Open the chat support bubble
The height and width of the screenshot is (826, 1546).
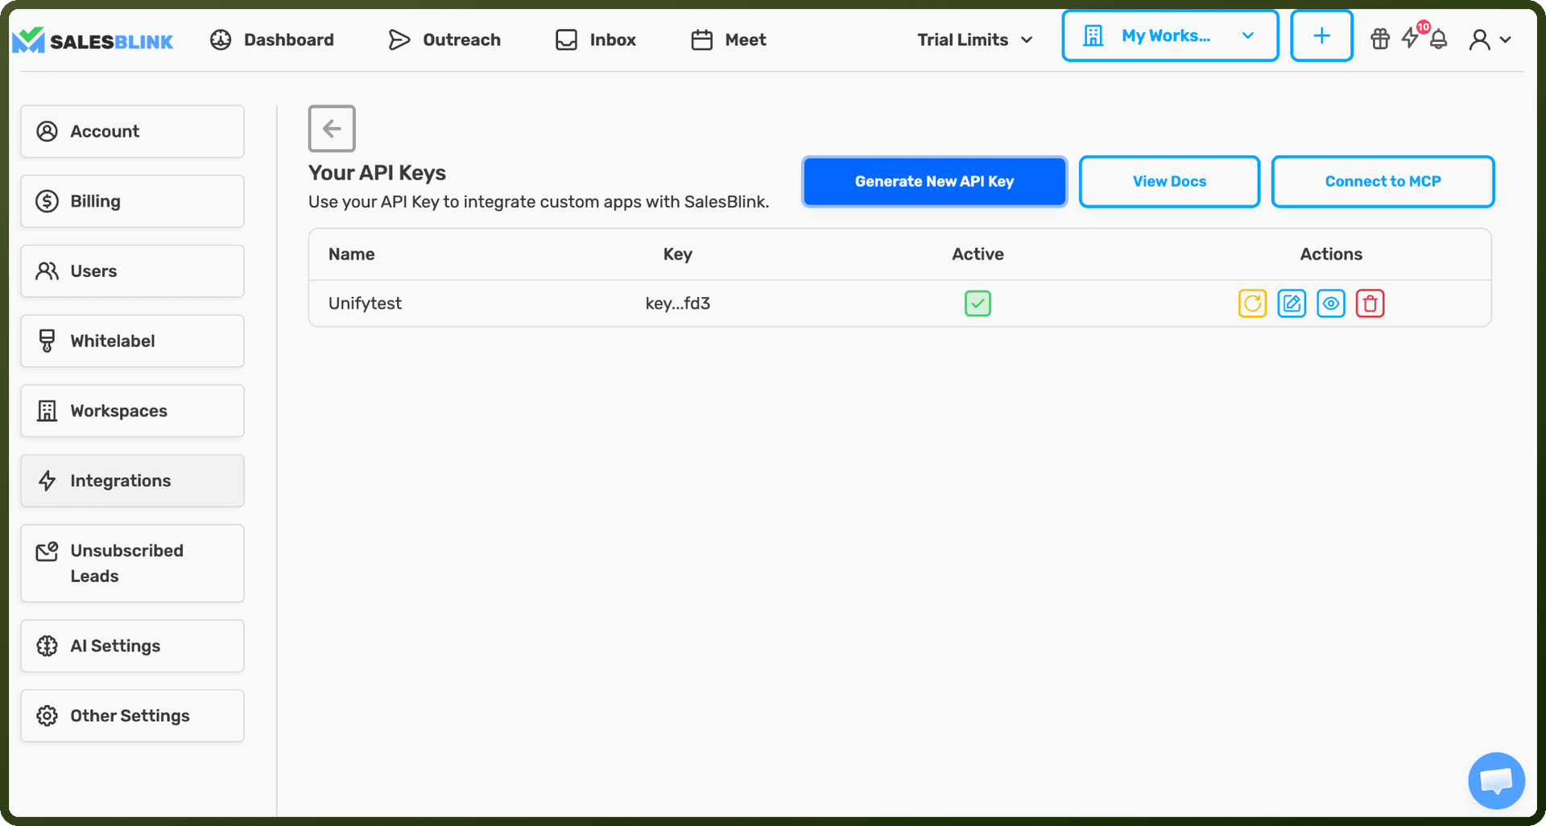point(1496,780)
